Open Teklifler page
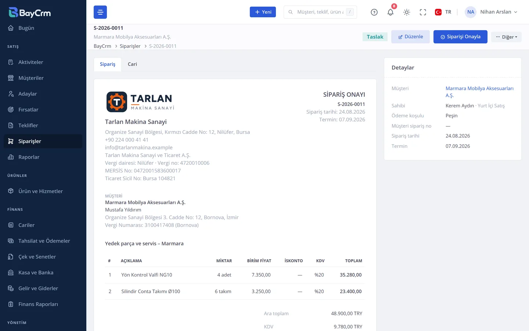 pyautogui.click(x=43, y=125)
